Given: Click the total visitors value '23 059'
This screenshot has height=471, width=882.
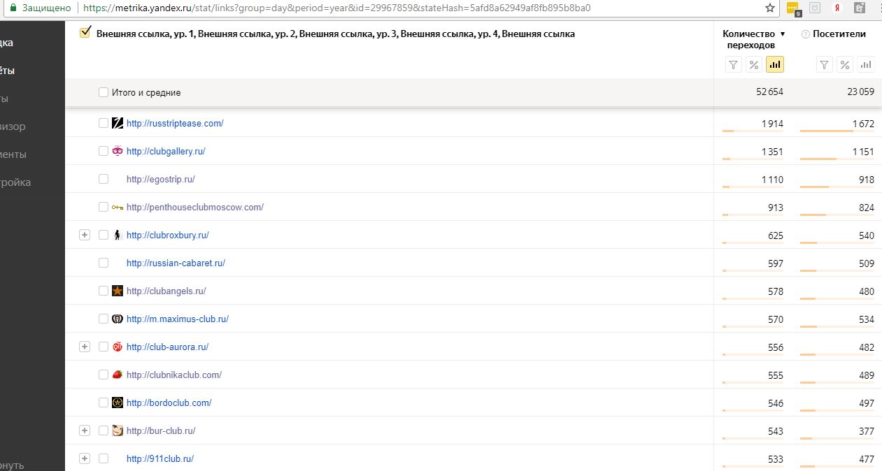Looking at the screenshot, I should (860, 92).
